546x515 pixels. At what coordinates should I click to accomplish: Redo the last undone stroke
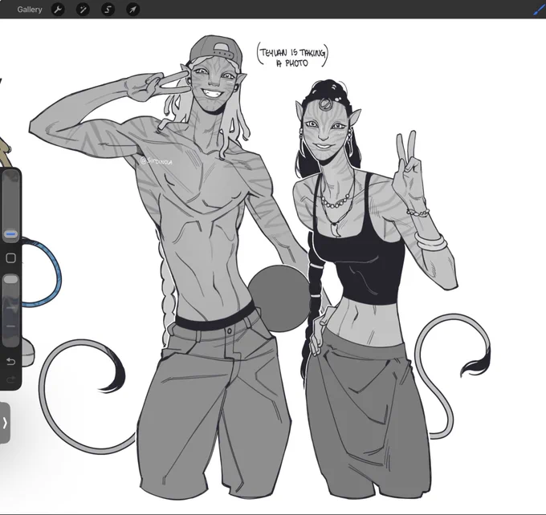coord(10,379)
